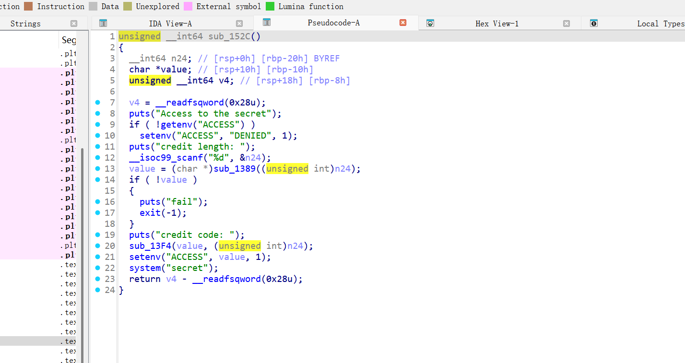Close the Strings tab
This screenshot has width=685, height=363.
click(x=74, y=23)
